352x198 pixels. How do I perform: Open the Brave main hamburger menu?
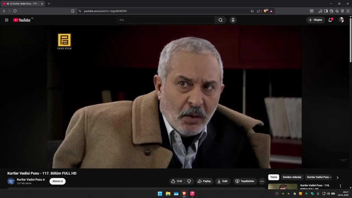[348, 11]
